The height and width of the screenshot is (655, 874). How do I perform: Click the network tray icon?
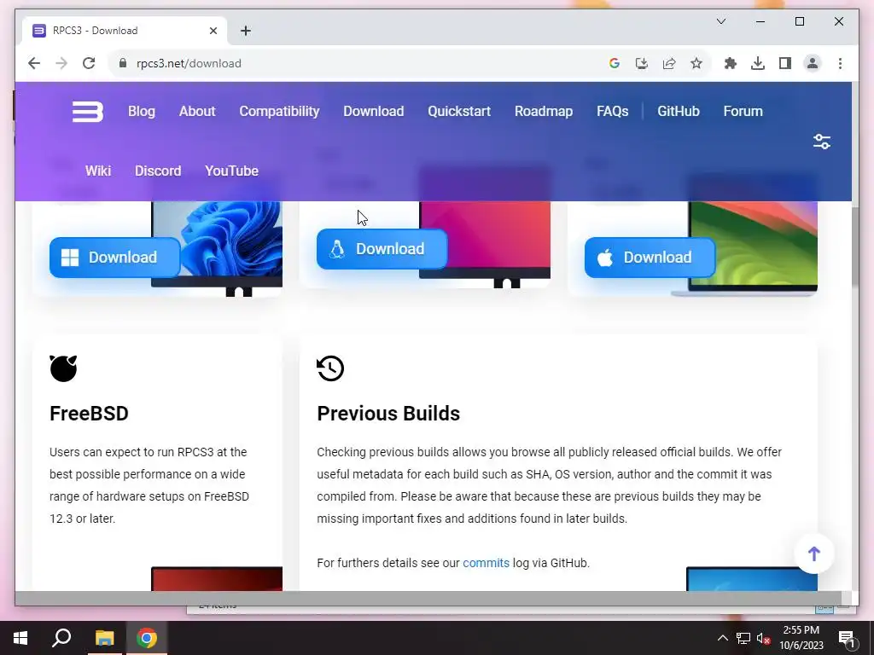coord(743,638)
